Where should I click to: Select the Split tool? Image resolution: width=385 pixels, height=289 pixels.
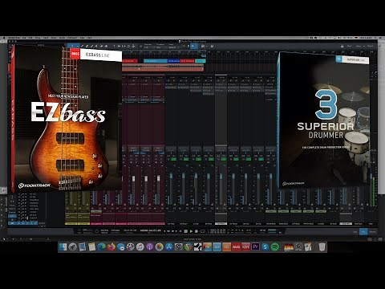coord(82,46)
